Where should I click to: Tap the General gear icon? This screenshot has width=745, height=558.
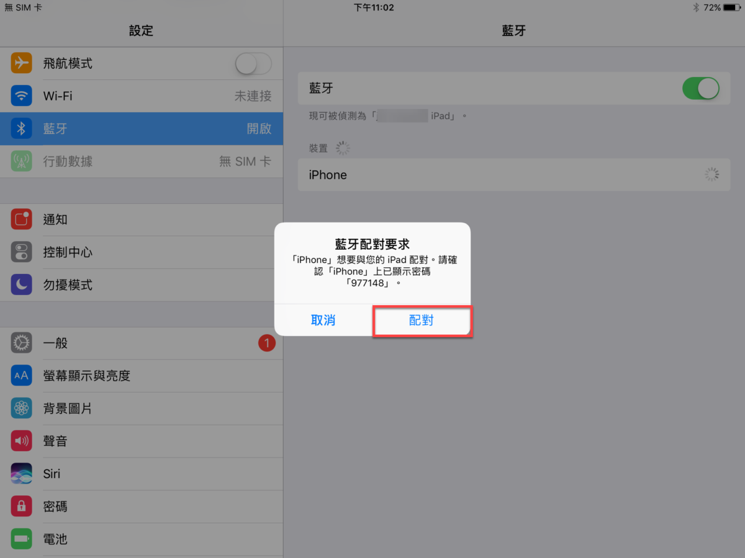pyautogui.click(x=22, y=343)
